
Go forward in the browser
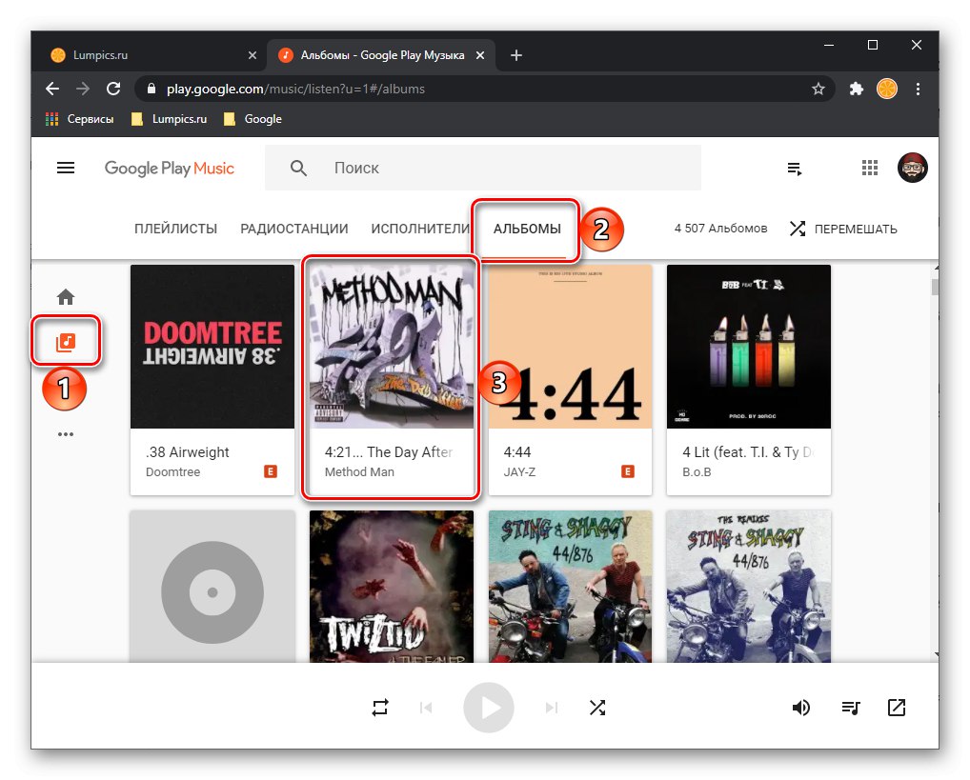tap(83, 89)
